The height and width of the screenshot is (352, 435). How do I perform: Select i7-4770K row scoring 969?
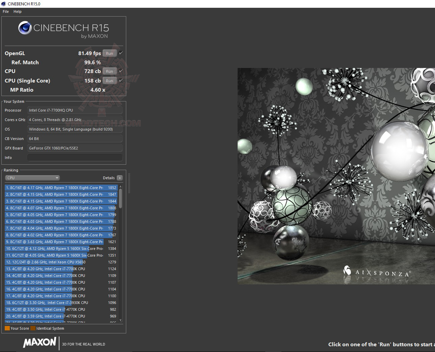61,316
